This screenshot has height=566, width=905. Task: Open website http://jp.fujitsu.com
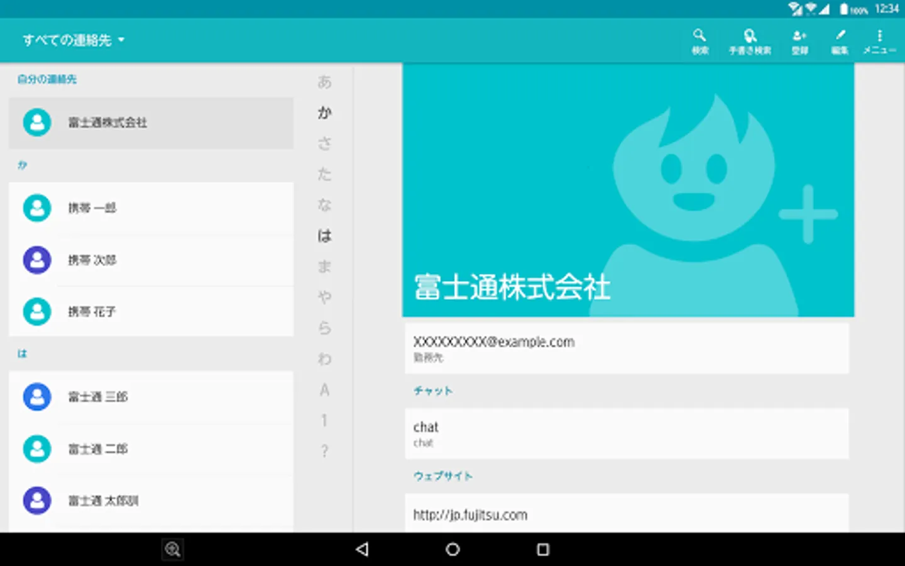coord(627,514)
